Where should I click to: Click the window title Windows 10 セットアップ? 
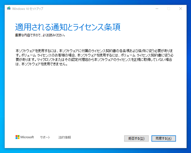28,9
